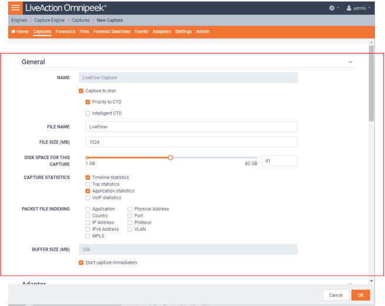Image resolution: width=385 pixels, height=306 pixels.
Task: Open the Admin tab
Action: (x=203, y=31)
